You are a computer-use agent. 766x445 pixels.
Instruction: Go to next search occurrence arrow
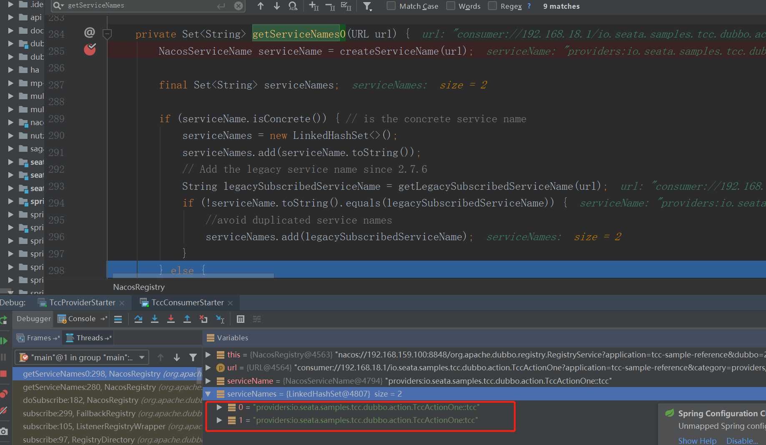pyautogui.click(x=277, y=6)
